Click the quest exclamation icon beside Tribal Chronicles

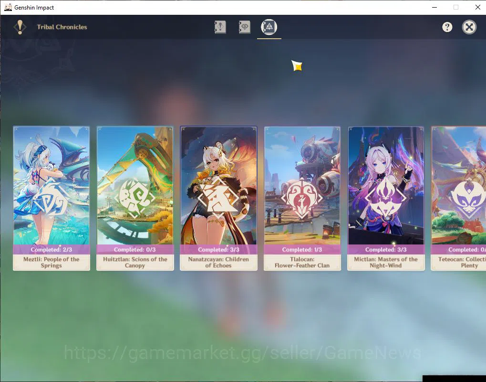(x=20, y=27)
